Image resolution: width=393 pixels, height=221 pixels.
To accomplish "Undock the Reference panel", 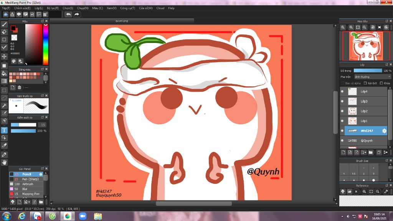I will [x=386, y=185].
